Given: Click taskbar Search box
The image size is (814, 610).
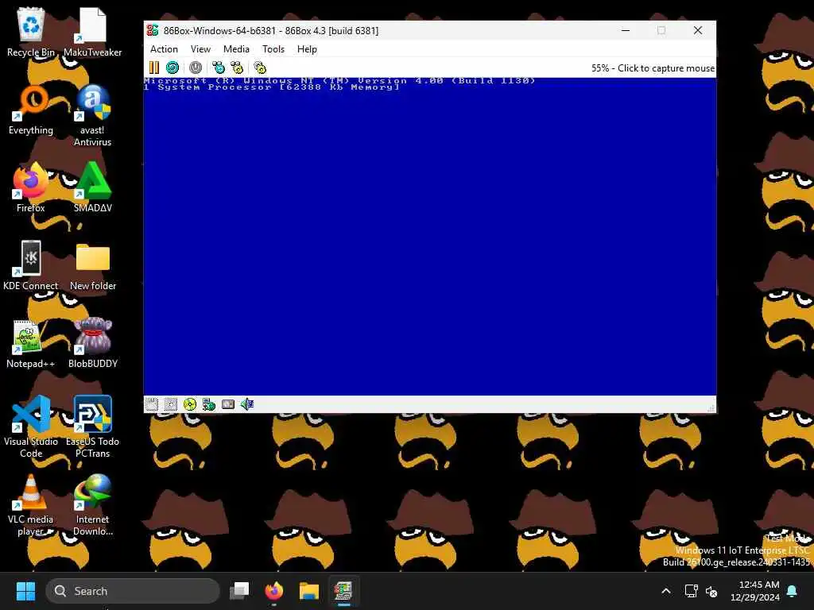Looking at the screenshot, I should 133,591.
